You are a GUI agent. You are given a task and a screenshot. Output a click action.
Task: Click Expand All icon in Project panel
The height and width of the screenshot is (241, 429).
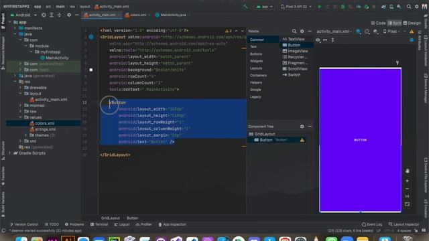[52, 15]
